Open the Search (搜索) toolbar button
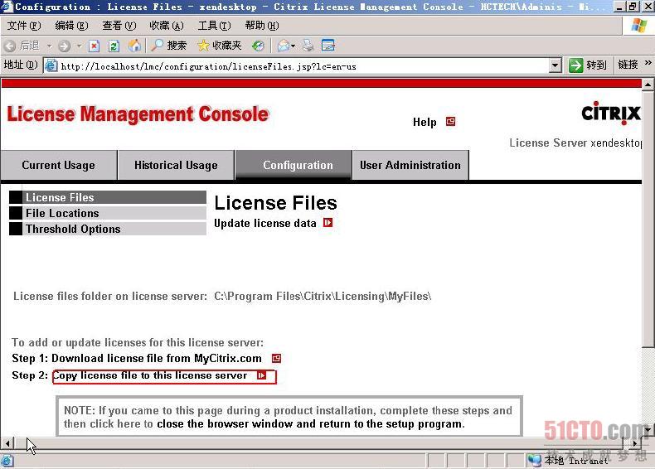 pos(169,45)
